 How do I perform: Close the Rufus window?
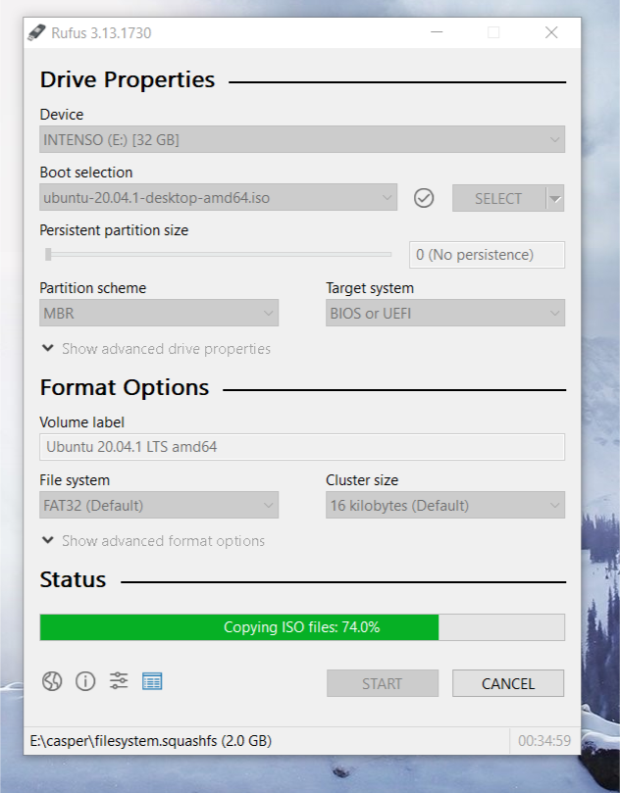[551, 32]
